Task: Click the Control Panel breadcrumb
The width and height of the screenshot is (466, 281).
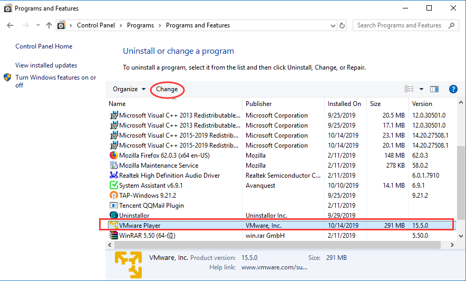Action: pyautogui.click(x=96, y=25)
